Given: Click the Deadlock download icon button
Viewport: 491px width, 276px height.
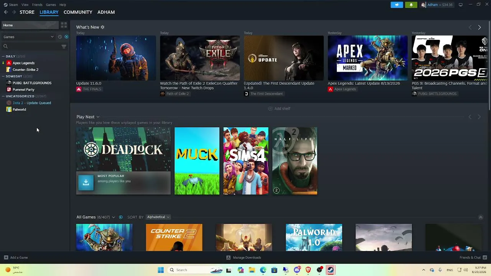Looking at the screenshot, I should click(86, 182).
